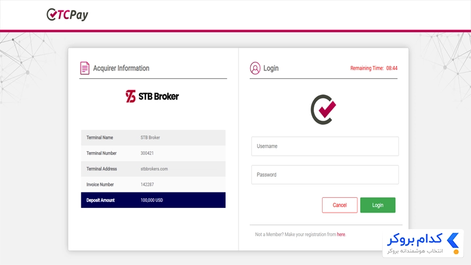The width and height of the screenshot is (471, 265).
Task: Click the Cancel button
Action: (x=340, y=205)
